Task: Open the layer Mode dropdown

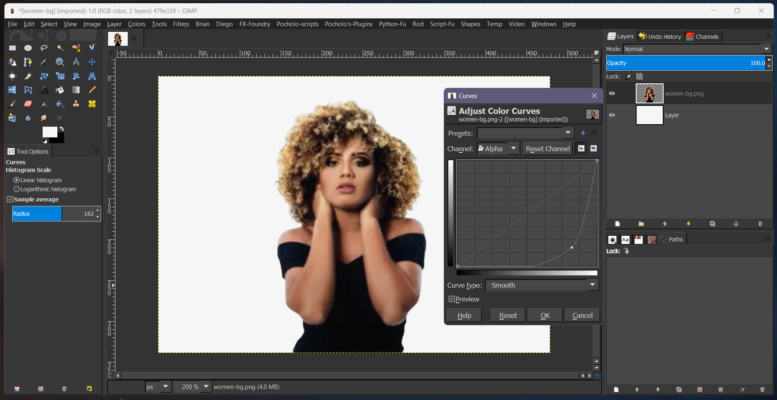Action: coord(766,49)
